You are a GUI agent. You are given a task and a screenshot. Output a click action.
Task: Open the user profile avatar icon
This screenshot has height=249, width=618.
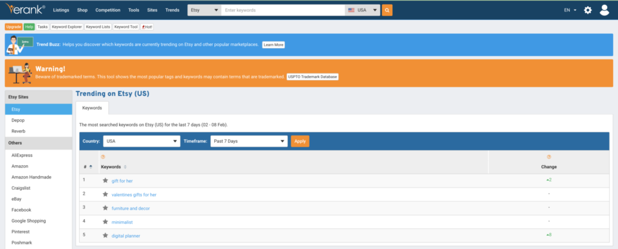click(604, 10)
